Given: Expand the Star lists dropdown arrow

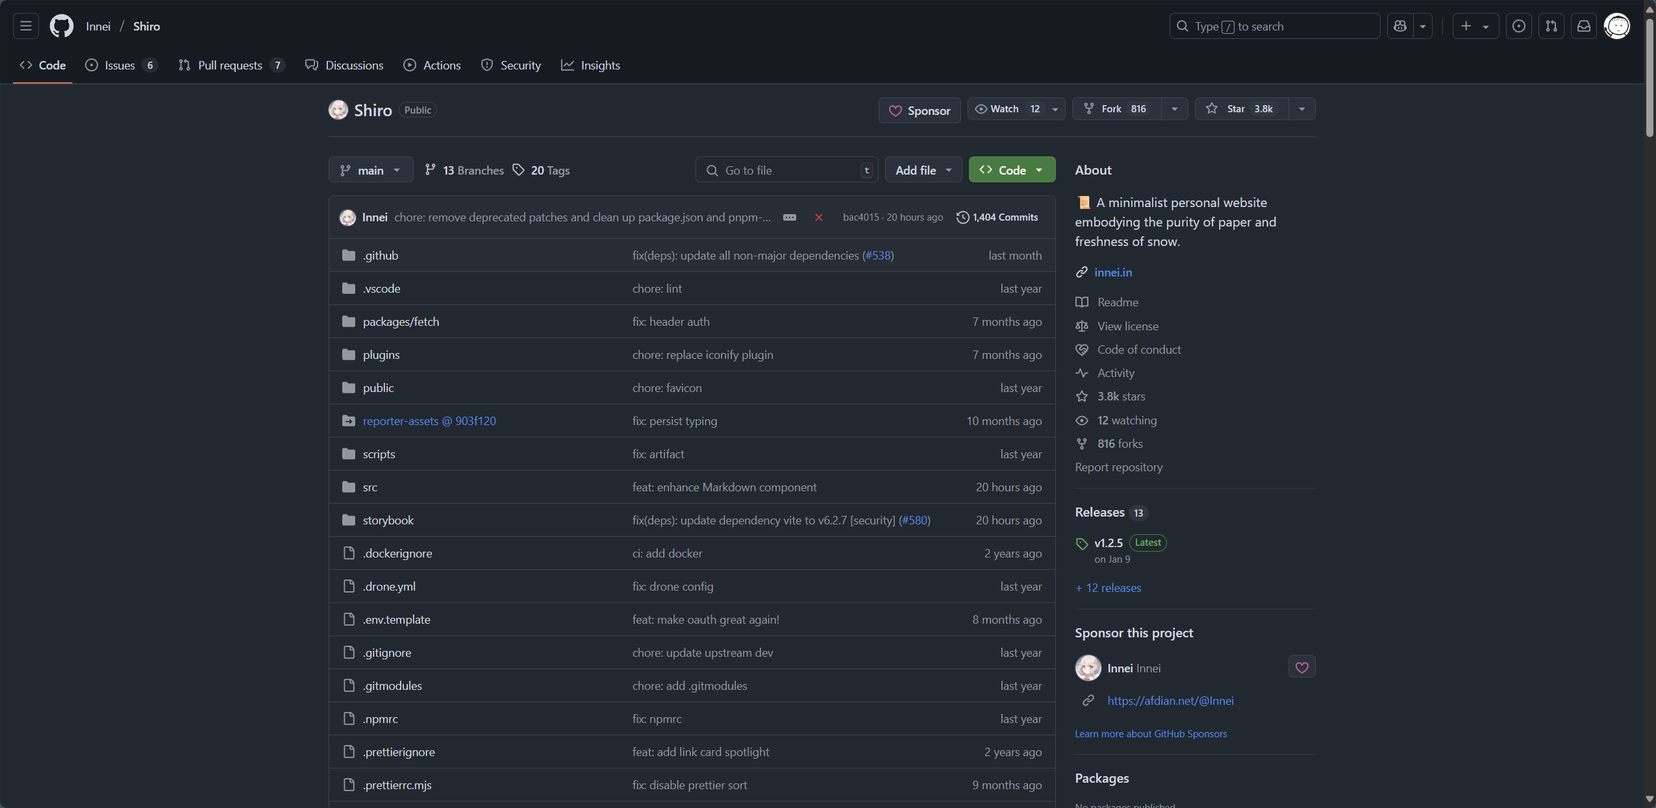Looking at the screenshot, I should coord(1302,109).
